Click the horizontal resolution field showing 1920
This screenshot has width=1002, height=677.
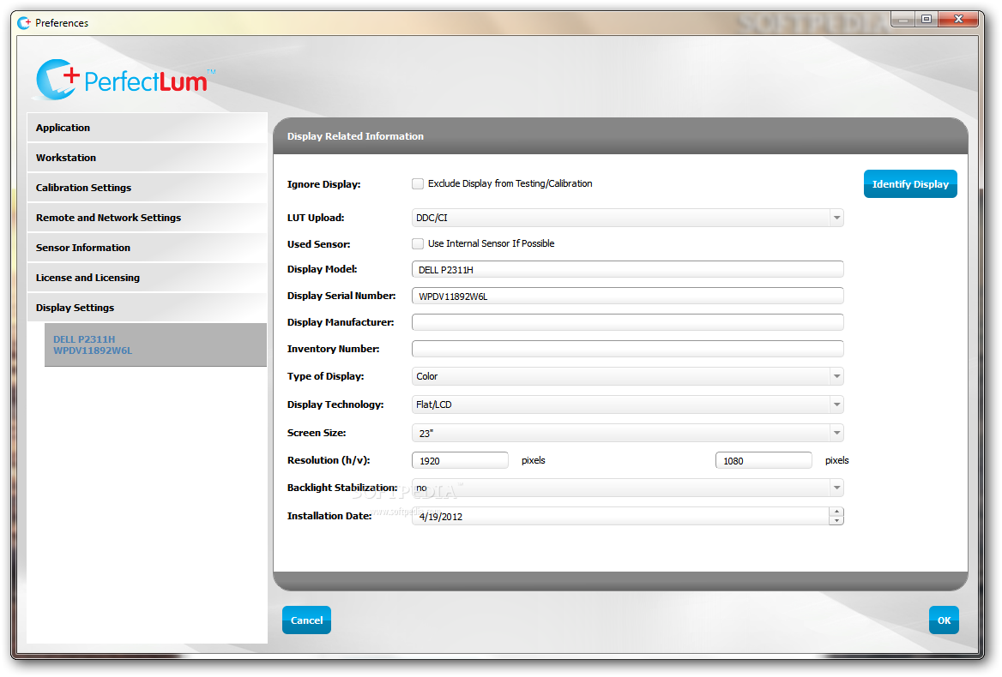[x=460, y=461]
